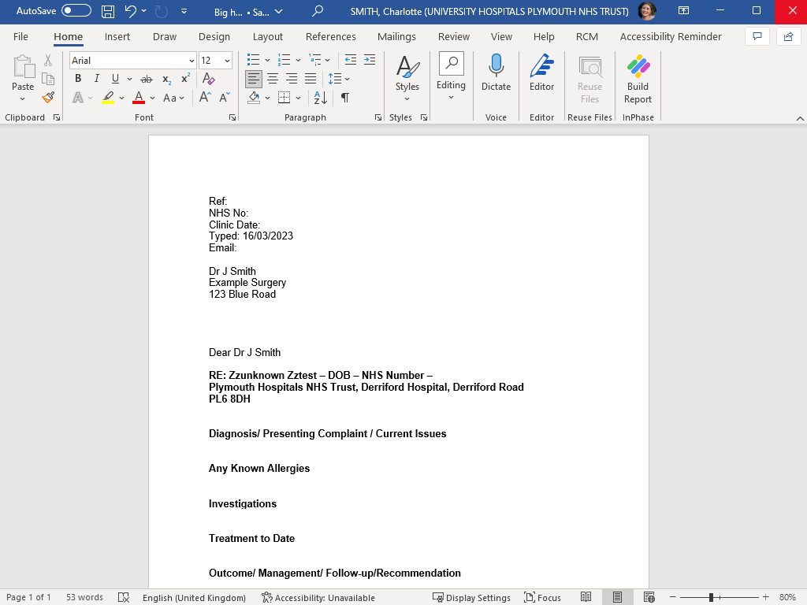
Task: Apply strikethrough formatting
Action: [x=147, y=79]
